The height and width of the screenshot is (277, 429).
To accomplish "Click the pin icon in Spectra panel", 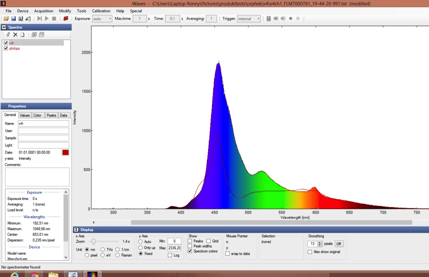I will tap(8, 34).
